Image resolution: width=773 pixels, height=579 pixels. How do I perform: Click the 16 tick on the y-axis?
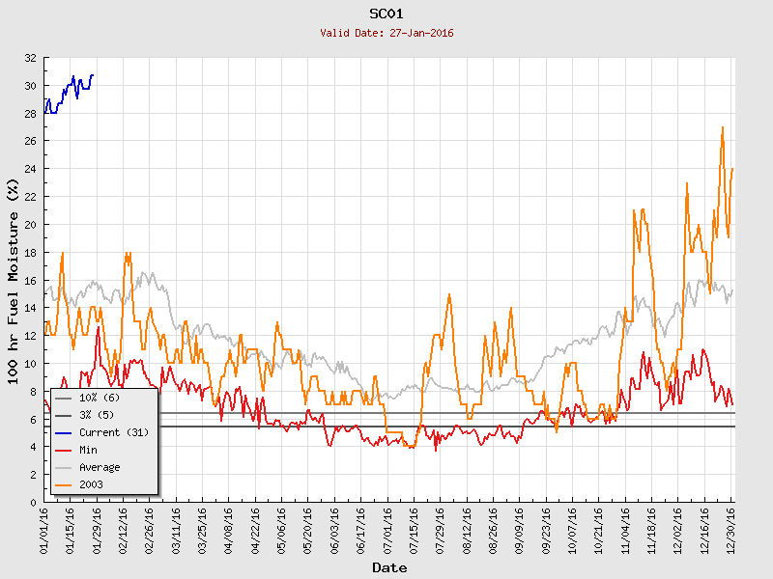click(30, 280)
